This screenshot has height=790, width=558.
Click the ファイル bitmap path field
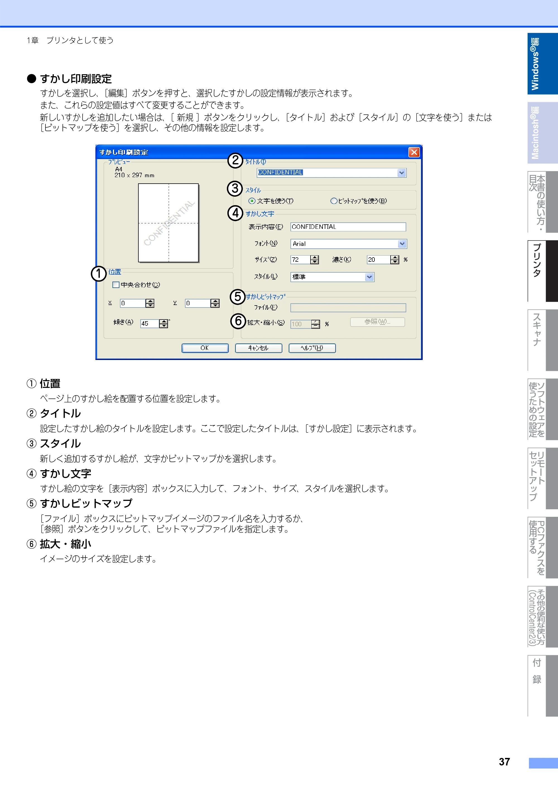(x=348, y=308)
